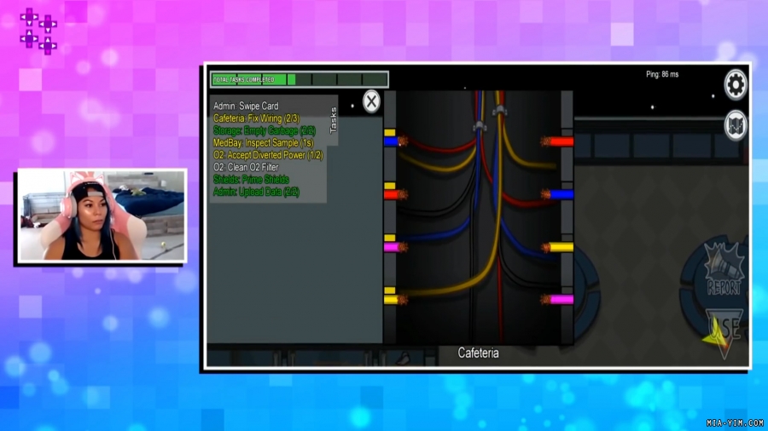Screen dimensions: 768x431
Task: Select the 'Cafeteria: Fix Wiring (2/3)' task
Action: pyautogui.click(x=256, y=118)
